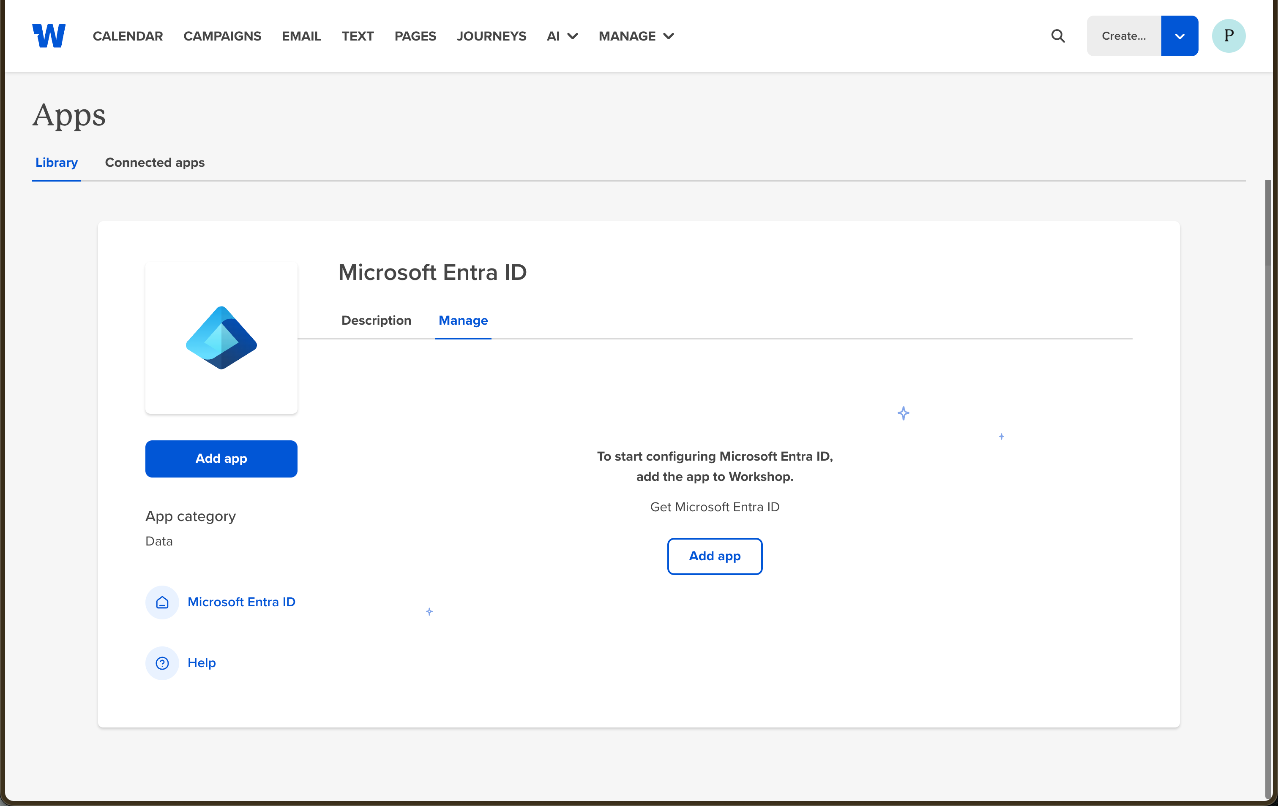The height and width of the screenshot is (806, 1278).
Task: Click the solid blue Add app button
Action: [221, 459]
